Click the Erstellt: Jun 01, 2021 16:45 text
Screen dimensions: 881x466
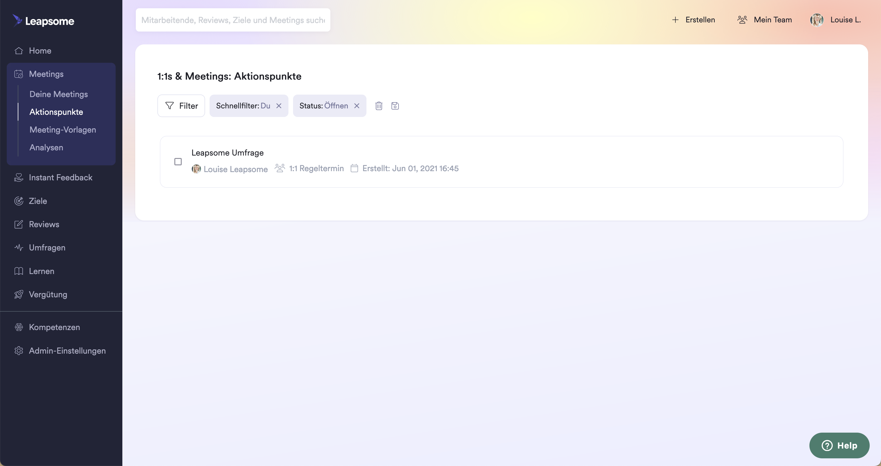point(411,168)
